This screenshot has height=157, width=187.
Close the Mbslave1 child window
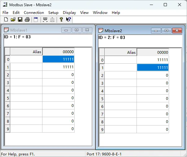(87, 30)
